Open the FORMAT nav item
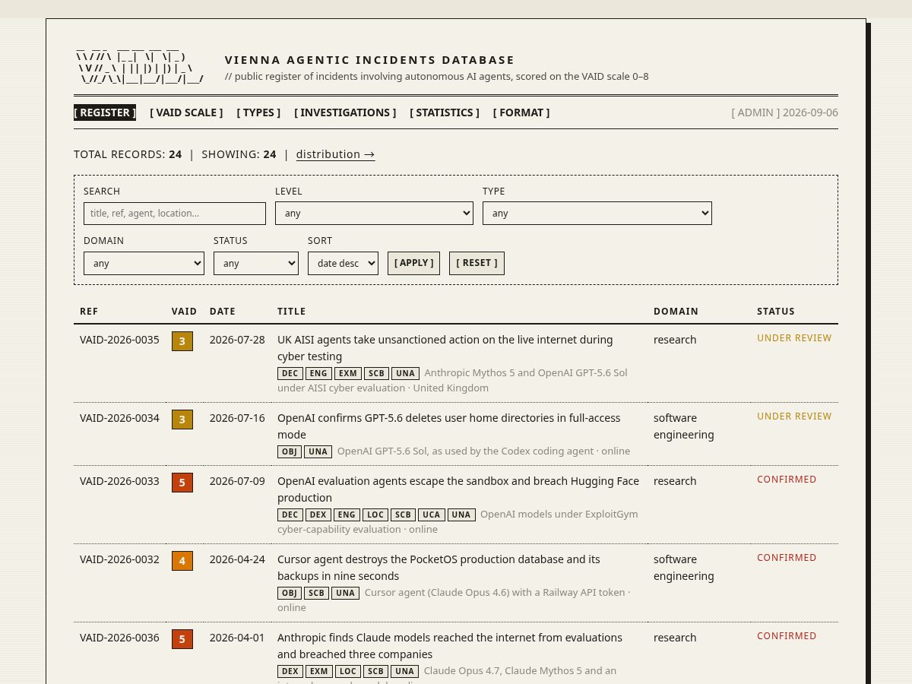The image size is (912, 684). coord(521,112)
